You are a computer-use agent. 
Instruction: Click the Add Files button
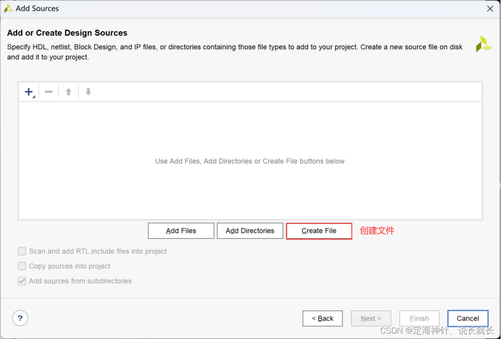pos(181,231)
